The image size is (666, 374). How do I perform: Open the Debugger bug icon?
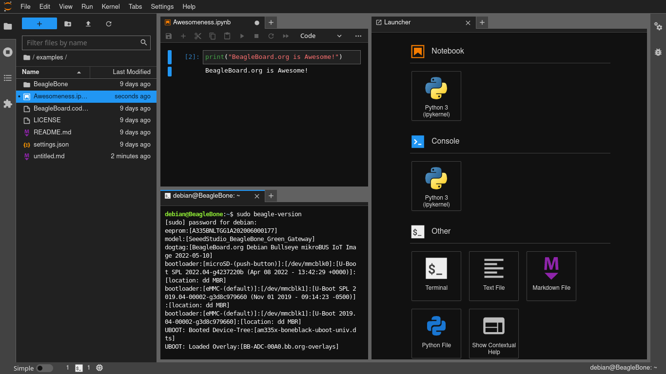[x=658, y=52]
